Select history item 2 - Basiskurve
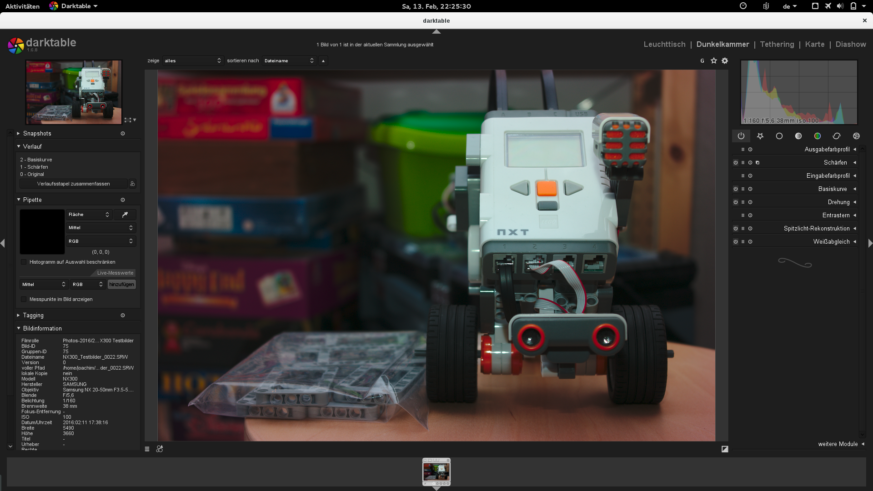The height and width of the screenshot is (491, 873). coord(36,160)
